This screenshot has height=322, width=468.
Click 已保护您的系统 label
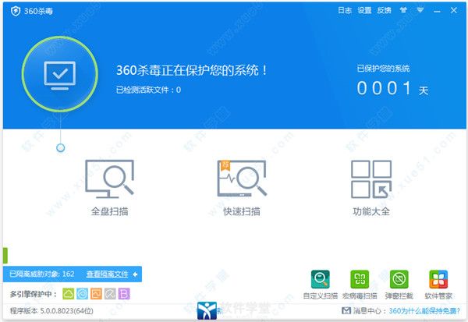383,69
